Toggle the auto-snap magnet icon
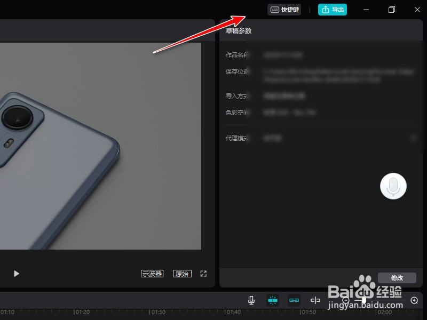The image size is (427, 320). tap(273, 300)
